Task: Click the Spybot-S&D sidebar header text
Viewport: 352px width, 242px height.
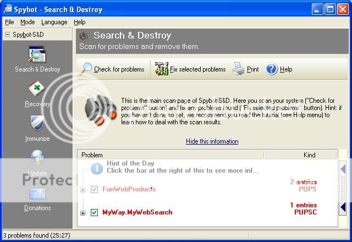Action: [x=28, y=35]
